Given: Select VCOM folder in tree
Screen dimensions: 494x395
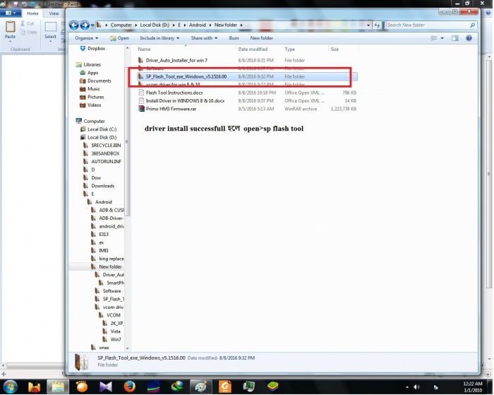Looking at the screenshot, I should pos(110,315).
